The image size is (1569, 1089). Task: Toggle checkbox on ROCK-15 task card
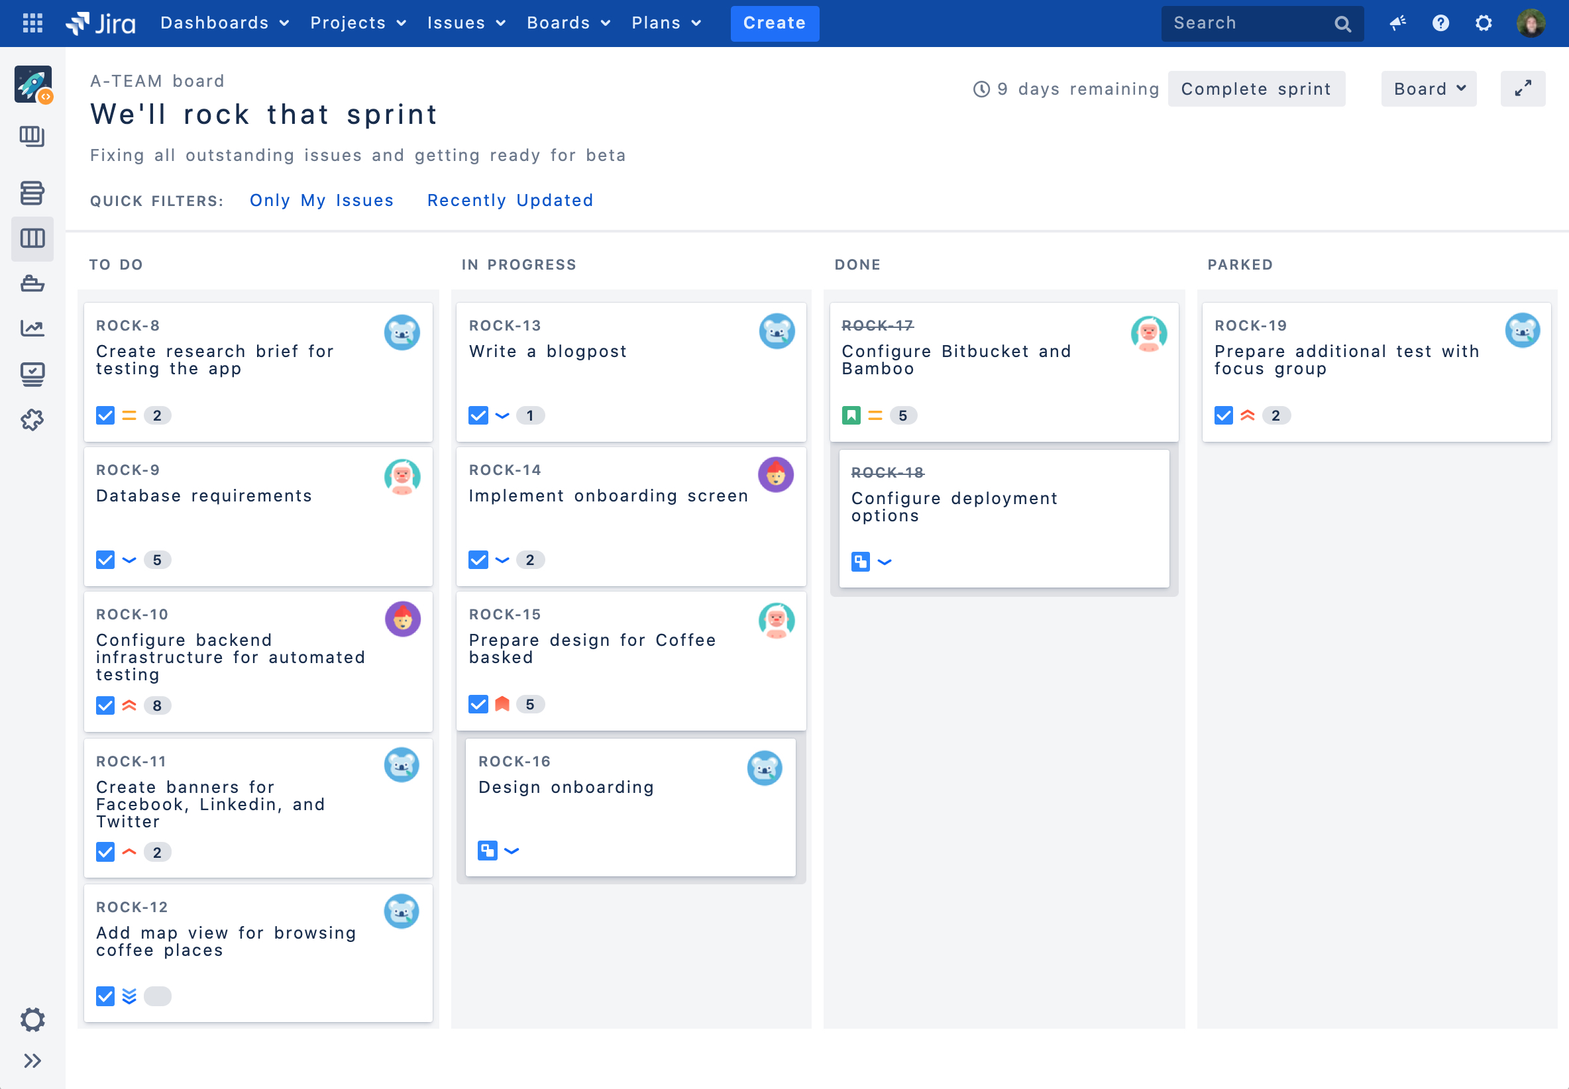477,704
